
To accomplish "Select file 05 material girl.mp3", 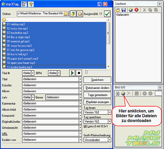I will [54, 41].
